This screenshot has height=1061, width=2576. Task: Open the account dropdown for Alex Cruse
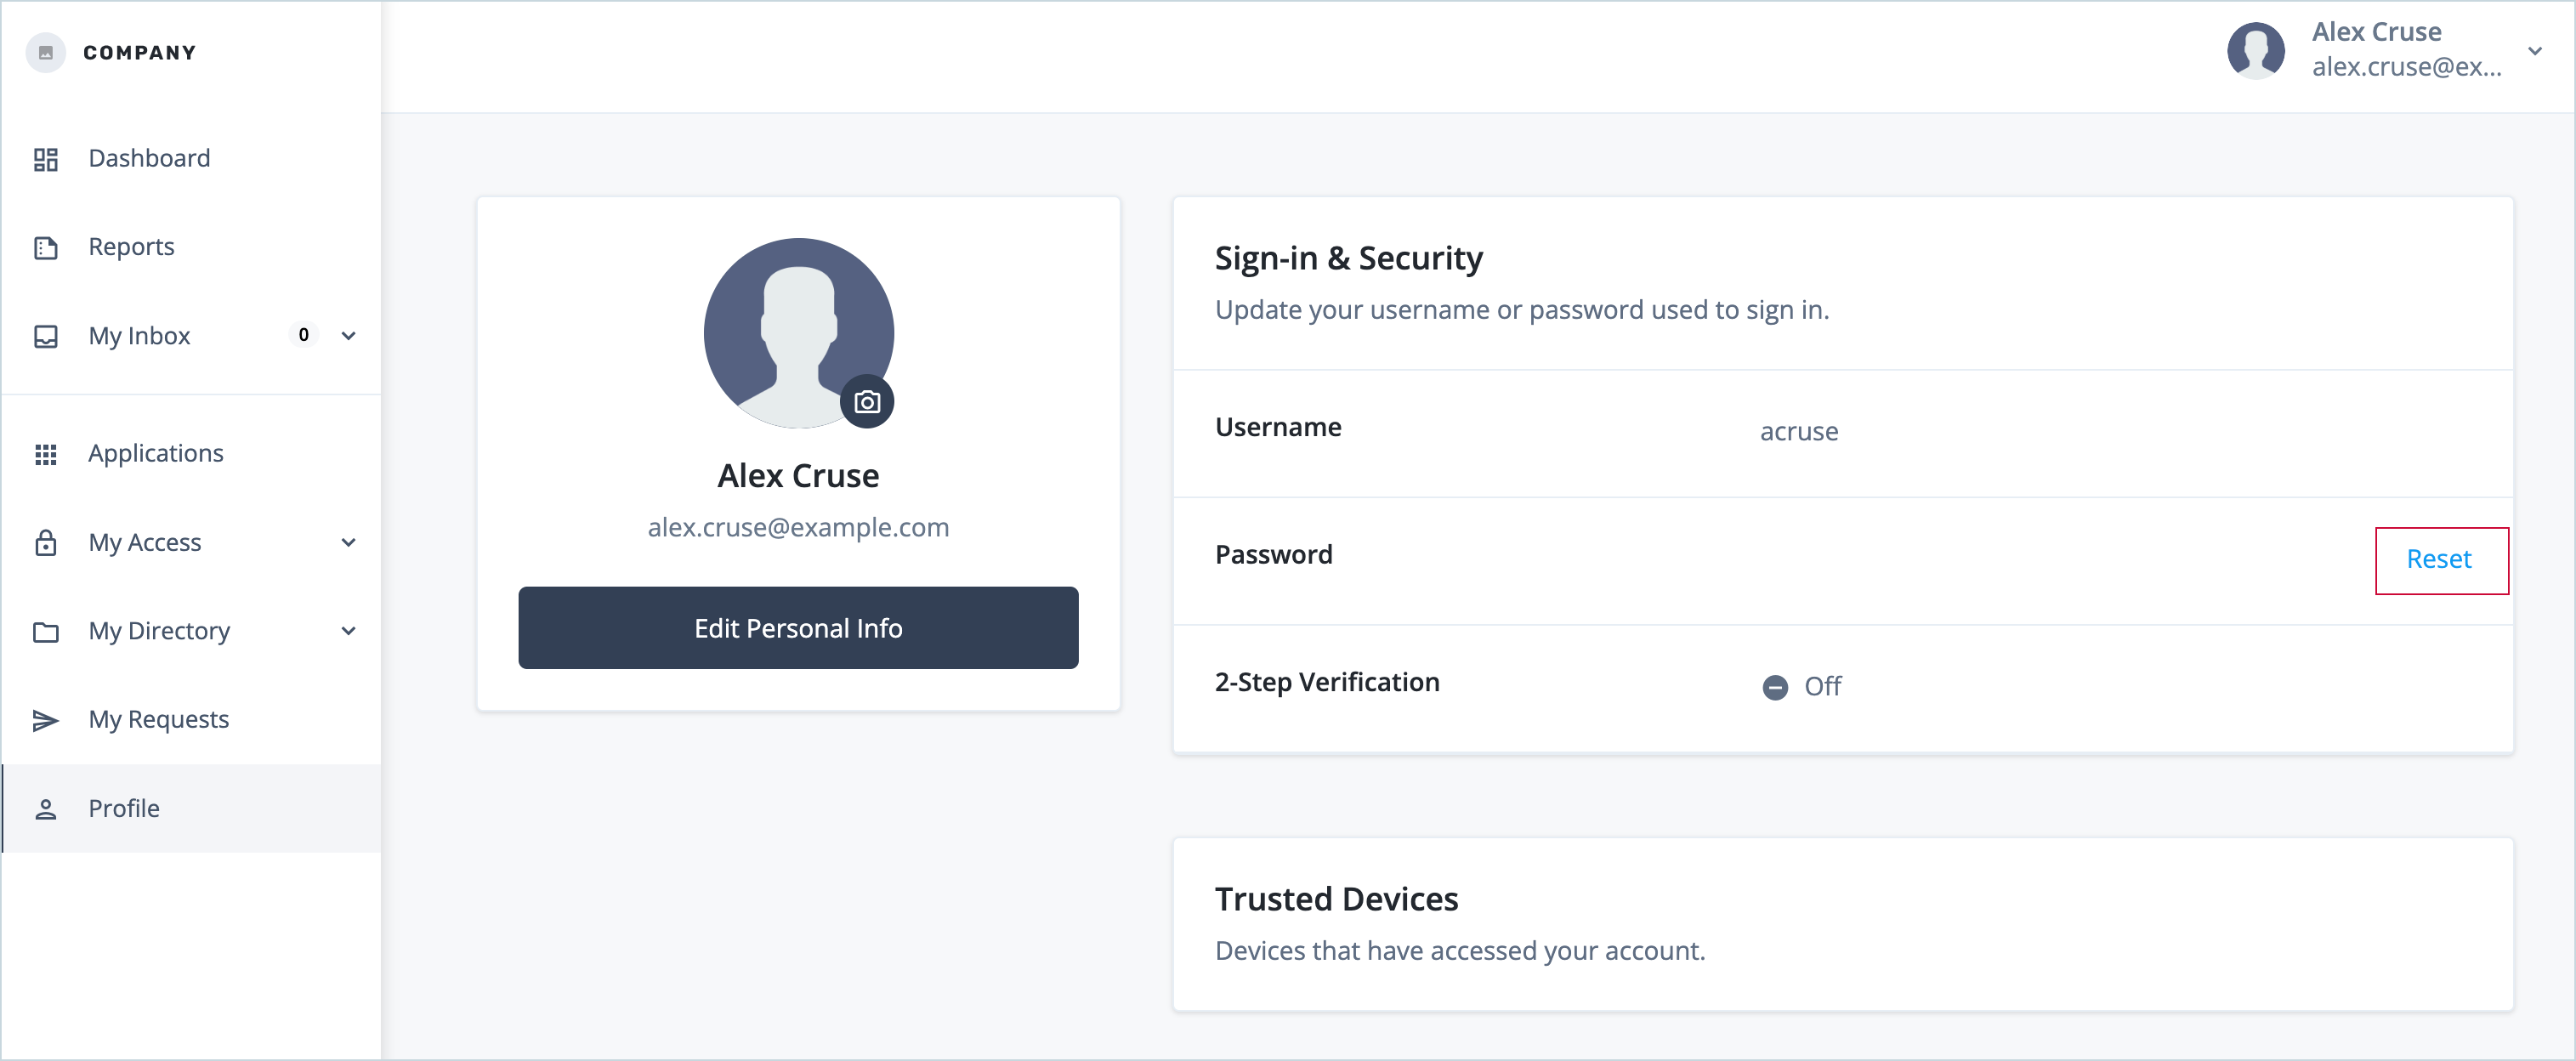(x=2537, y=50)
